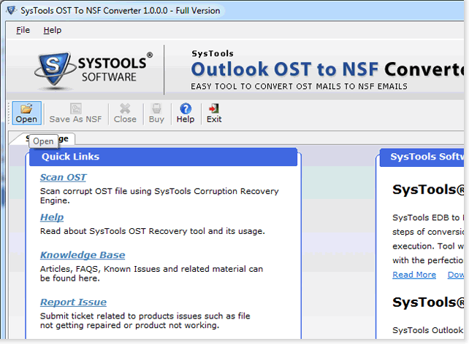Follow the Scan OST quick link
The height and width of the screenshot is (344, 469).
(63, 177)
